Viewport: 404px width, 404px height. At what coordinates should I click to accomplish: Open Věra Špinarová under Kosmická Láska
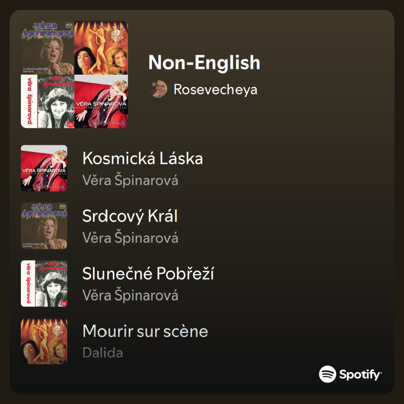(x=130, y=180)
